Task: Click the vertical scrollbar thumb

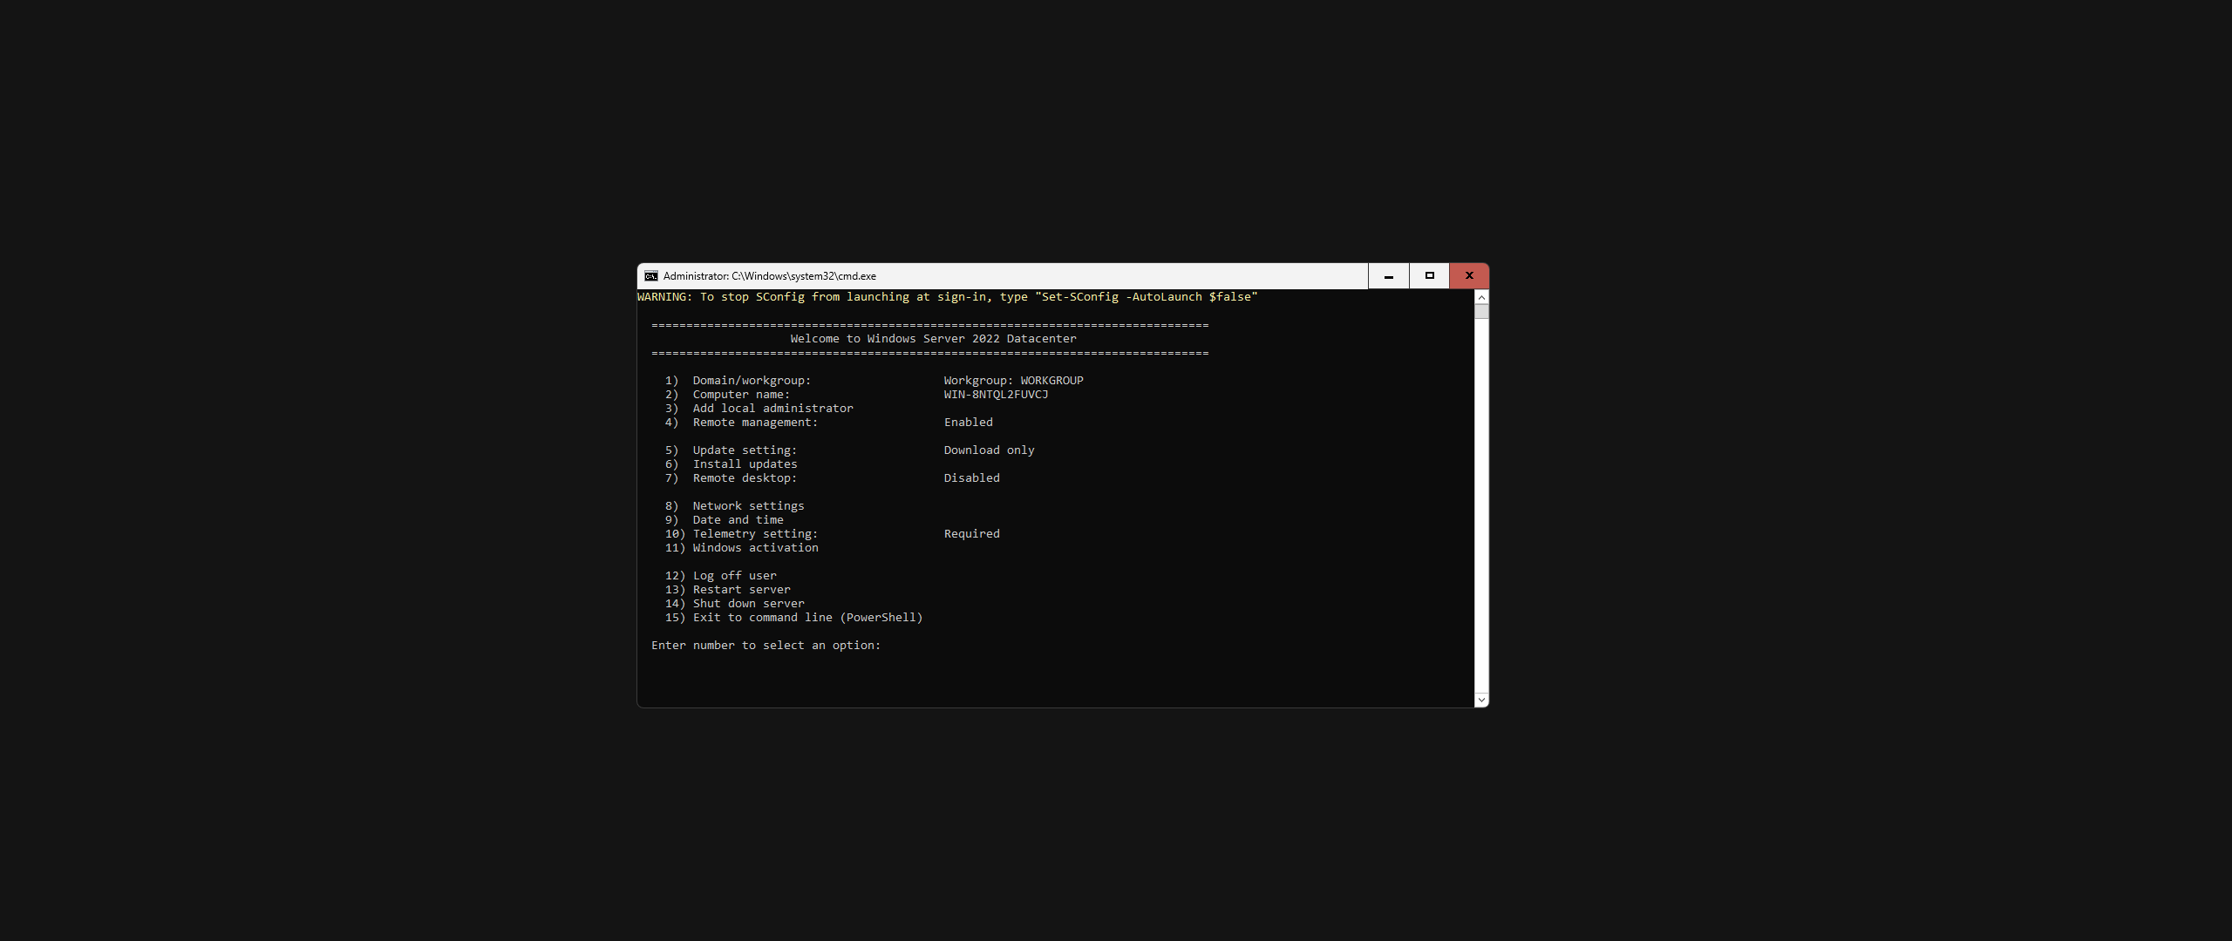Action: pos(1481,312)
